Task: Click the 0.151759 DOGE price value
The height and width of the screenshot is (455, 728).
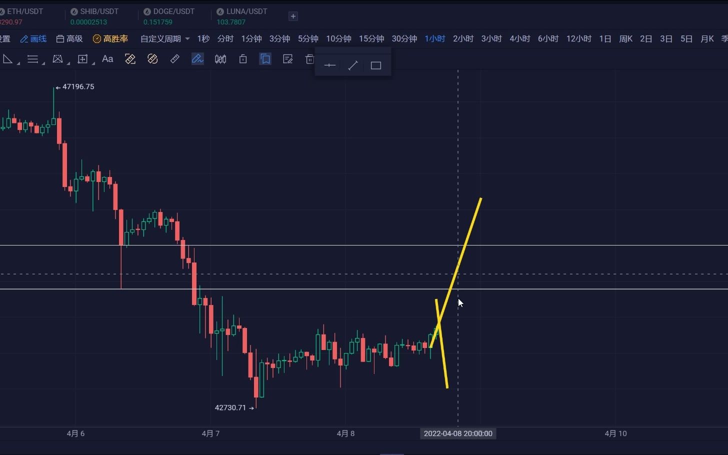Action: tap(157, 22)
